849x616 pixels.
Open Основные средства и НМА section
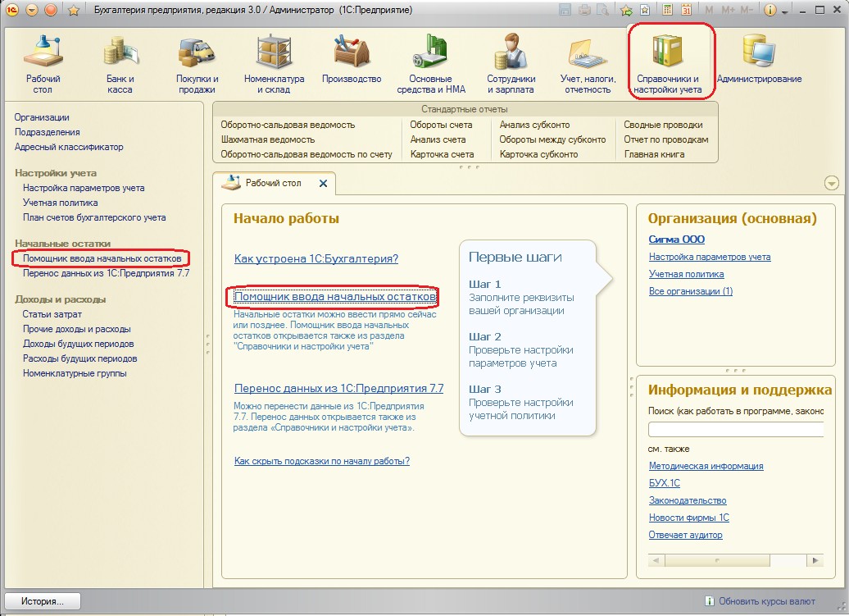point(431,64)
